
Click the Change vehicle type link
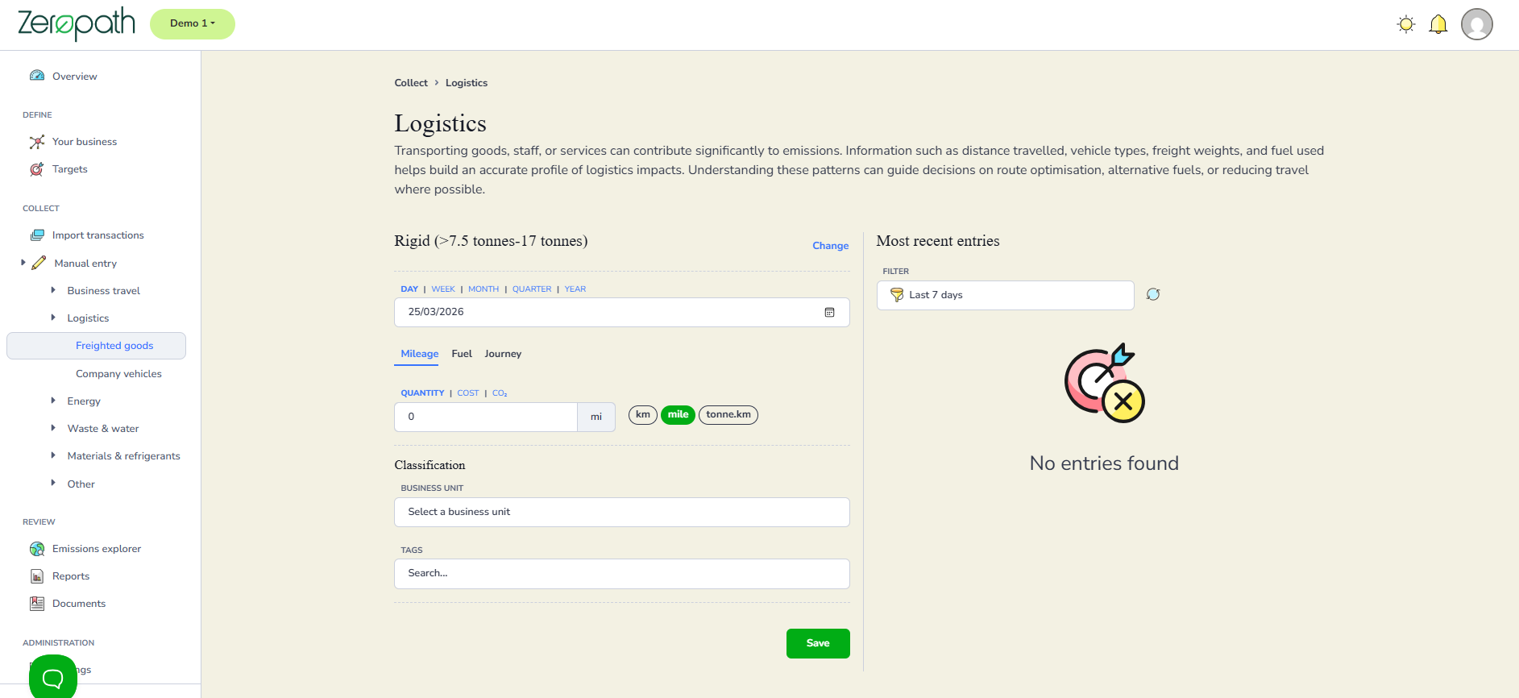tap(830, 246)
